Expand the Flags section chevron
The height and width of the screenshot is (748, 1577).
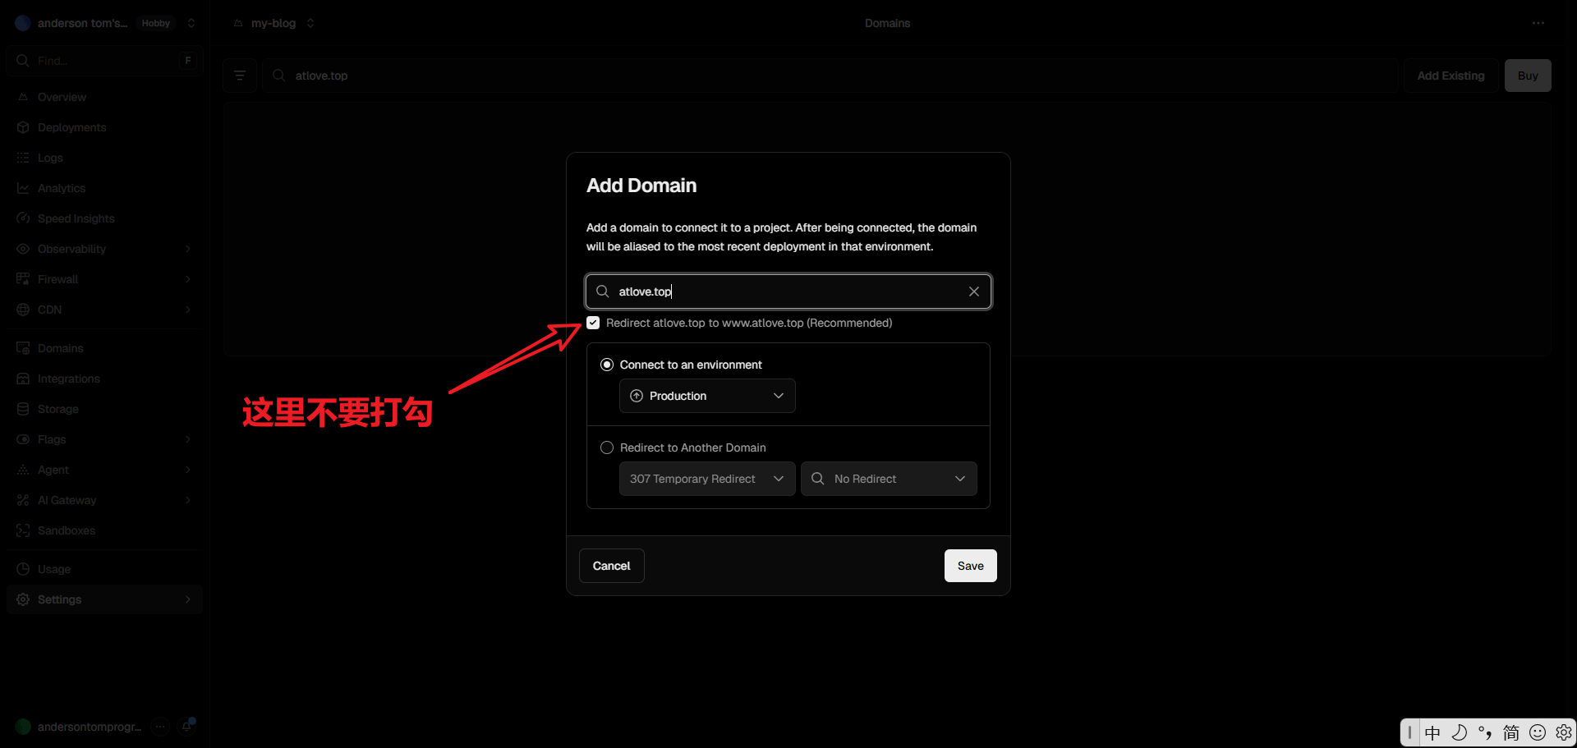click(188, 439)
